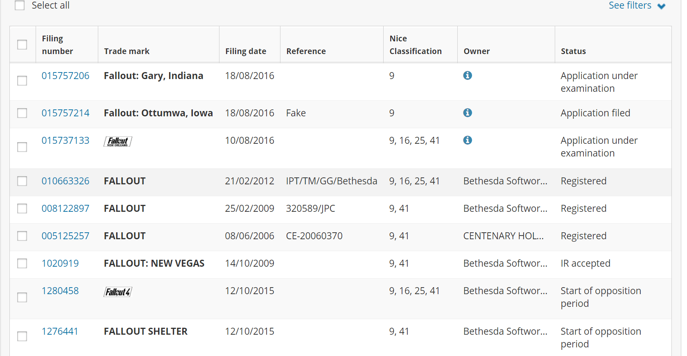The image size is (687, 356).
Task: Select row checkbox for filing 010663326
Action: (x=22, y=181)
